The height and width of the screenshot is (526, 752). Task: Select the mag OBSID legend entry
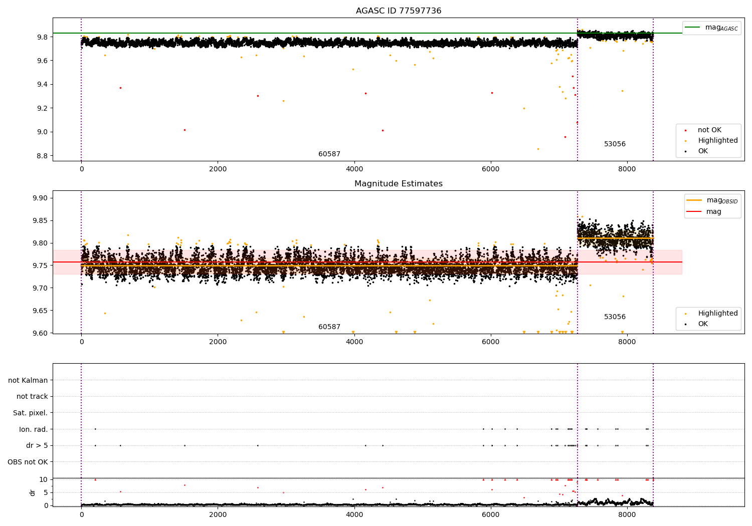pyautogui.click(x=712, y=200)
